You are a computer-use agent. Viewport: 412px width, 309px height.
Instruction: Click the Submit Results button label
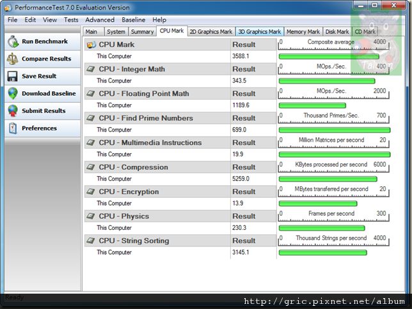coord(44,110)
